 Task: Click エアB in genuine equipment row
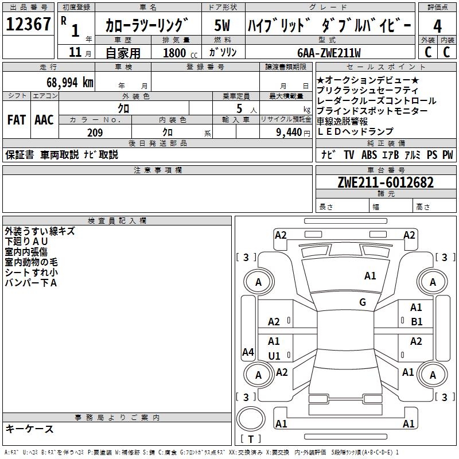[390, 154]
